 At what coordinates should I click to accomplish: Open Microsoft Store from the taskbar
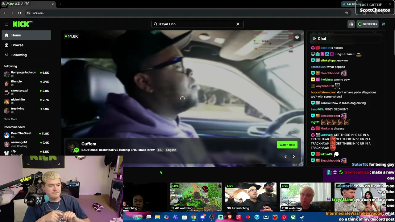point(185,217)
